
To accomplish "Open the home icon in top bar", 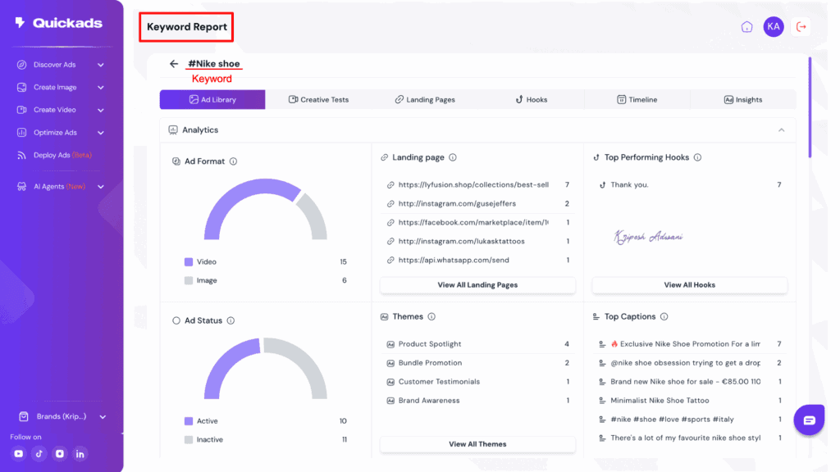I will pos(746,26).
